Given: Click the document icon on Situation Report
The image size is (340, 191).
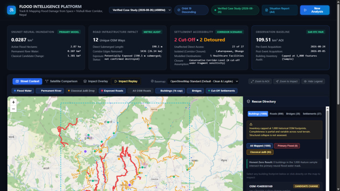Looking at the screenshot, I should coord(267,10).
